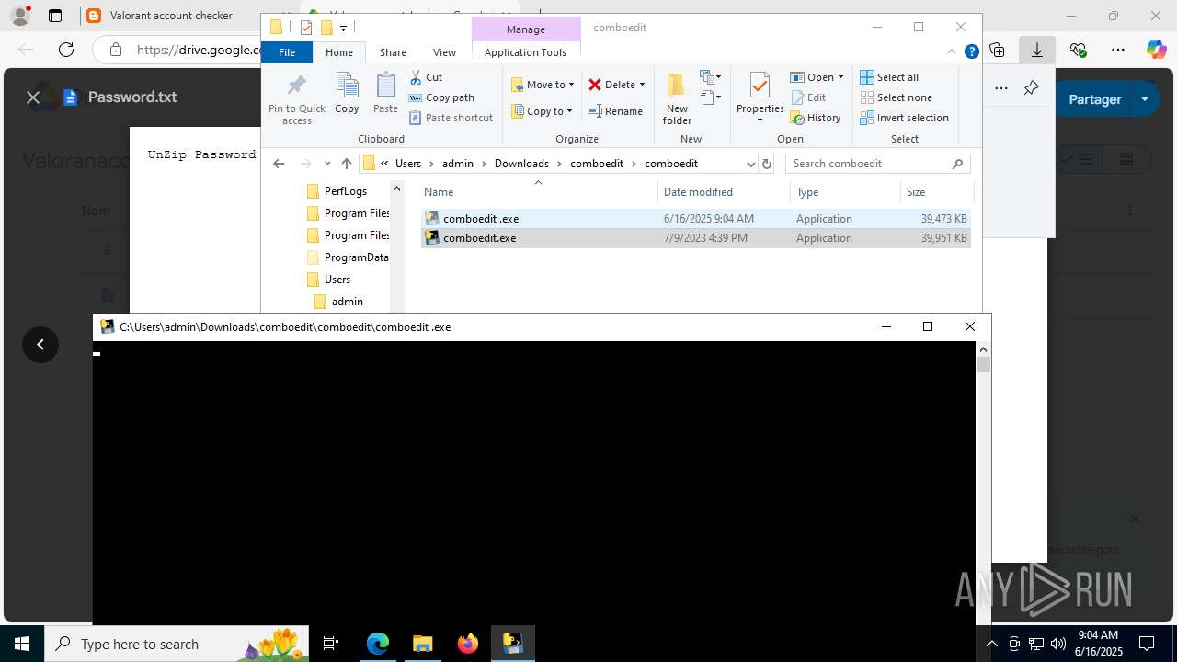The image size is (1177, 662).
Task: Select Cut in the Clipboard group
Action: pyautogui.click(x=426, y=77)
